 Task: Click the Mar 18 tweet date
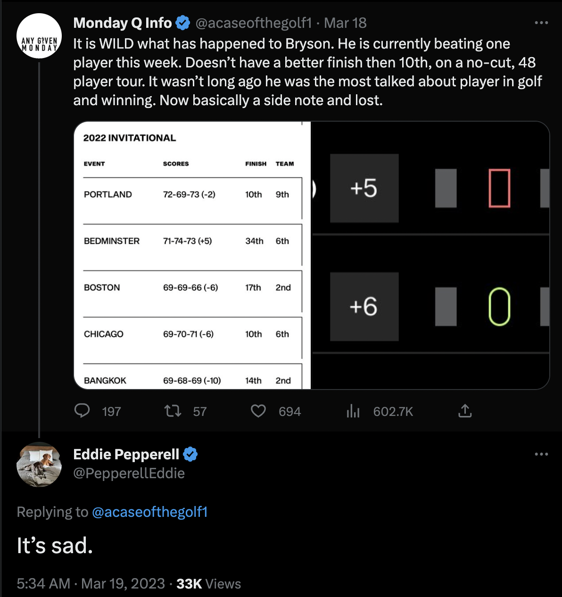(x=345, y=23)
